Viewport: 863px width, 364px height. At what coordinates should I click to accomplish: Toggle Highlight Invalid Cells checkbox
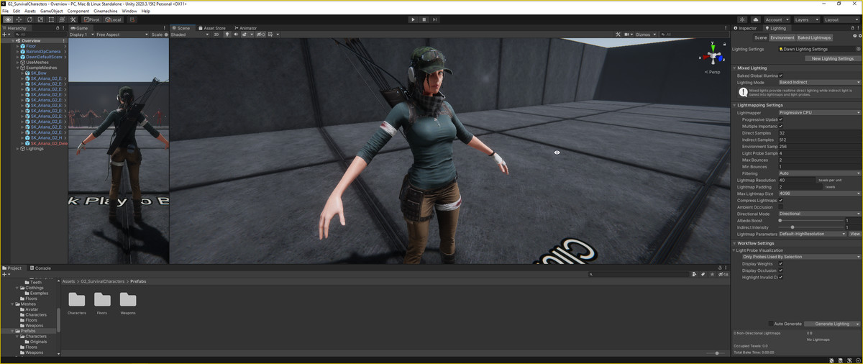click(x=781, y=277)
